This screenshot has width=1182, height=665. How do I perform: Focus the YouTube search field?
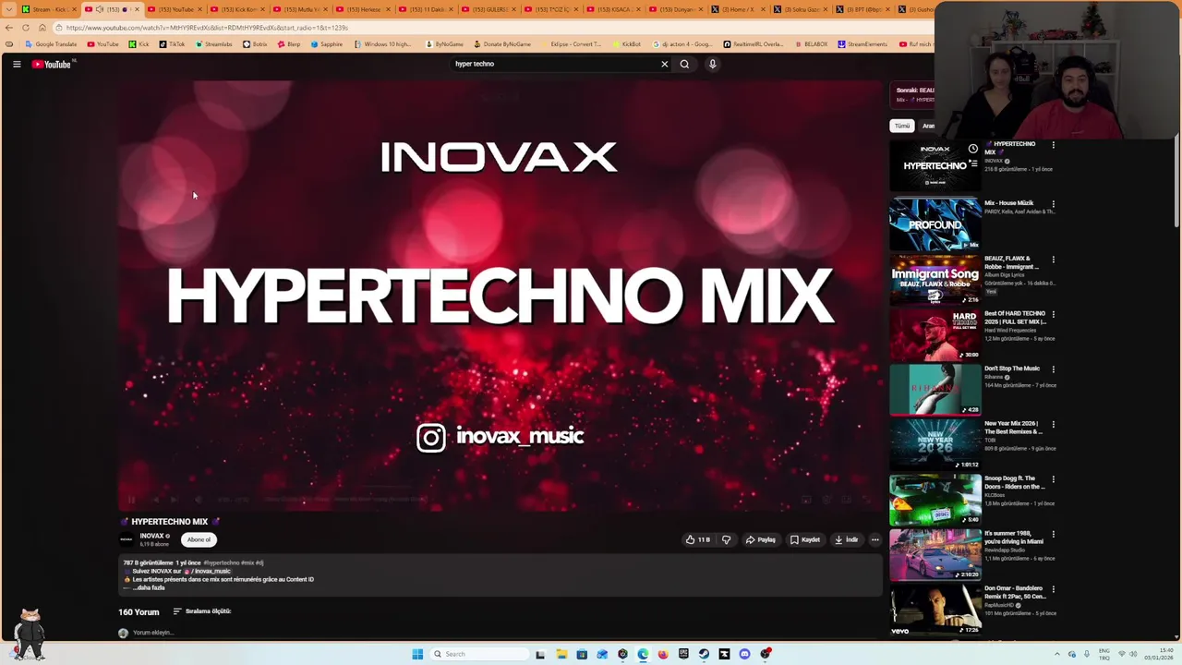[x=554, y=64]
